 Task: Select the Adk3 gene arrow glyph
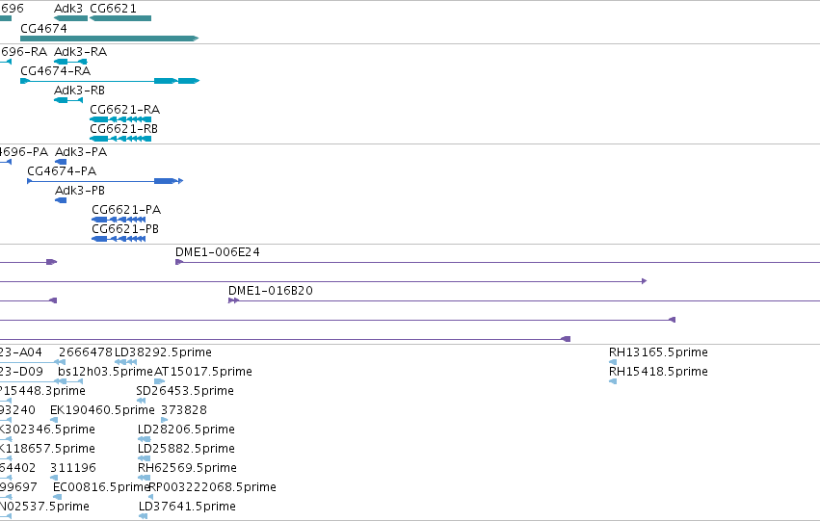70,18
